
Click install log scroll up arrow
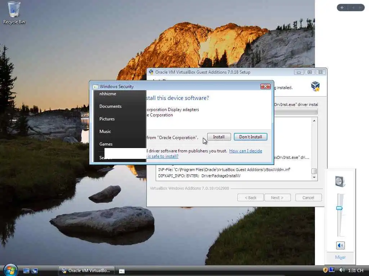[x=314, y=121]
